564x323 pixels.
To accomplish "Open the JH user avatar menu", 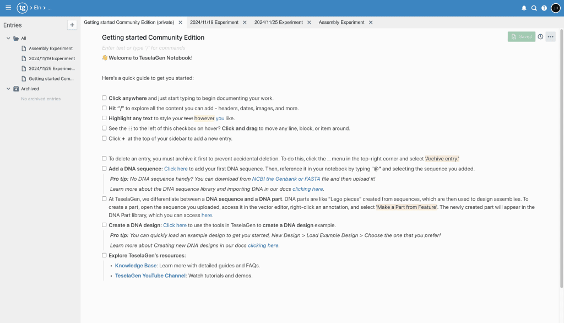I will coord(555,8).
